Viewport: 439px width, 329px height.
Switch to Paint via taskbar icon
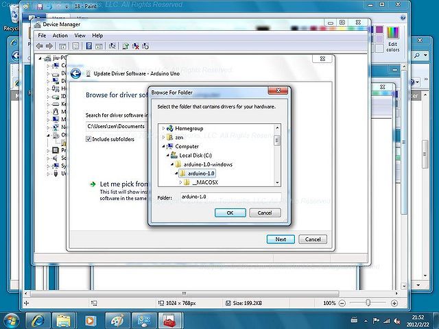tap(117, 320)
